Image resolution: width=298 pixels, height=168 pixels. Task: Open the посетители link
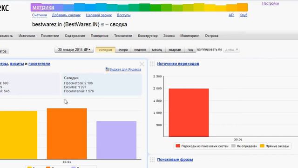click(39, 63)
